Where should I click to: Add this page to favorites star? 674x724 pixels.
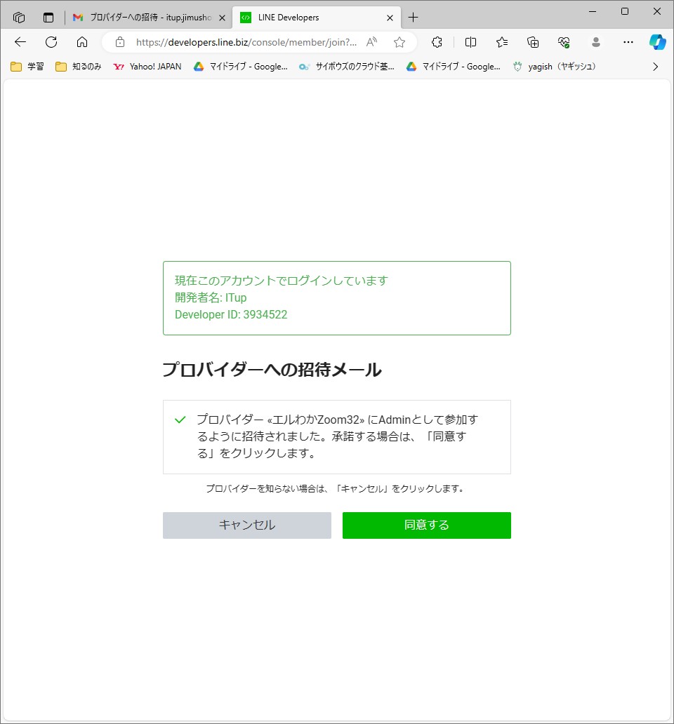pyautogui.click(x=399, y=42)
